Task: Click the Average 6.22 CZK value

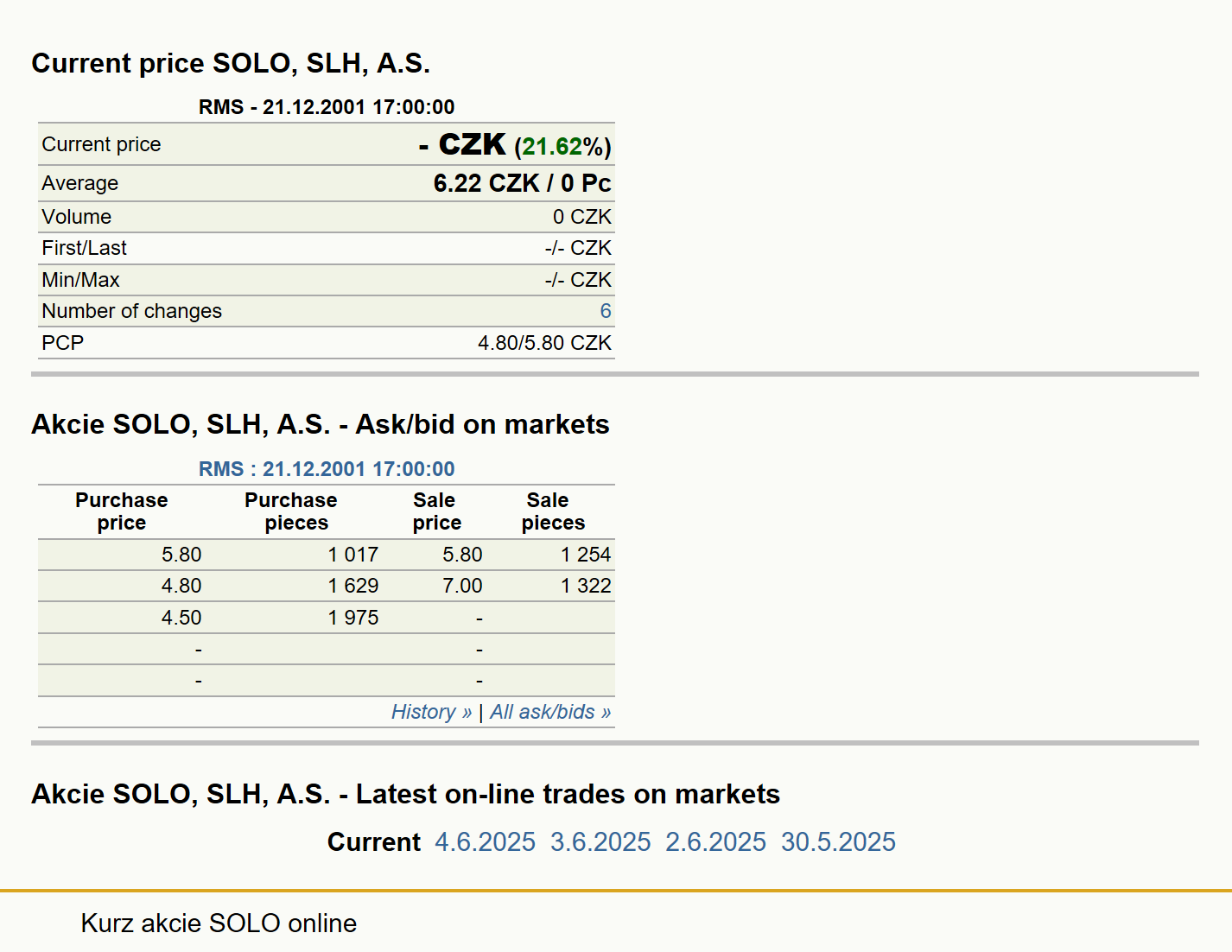Action: click(486, 183)
